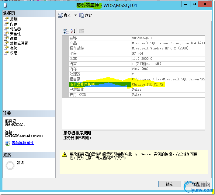
Task: Click the False value for 启用 HADR
Action: coord(137,95)
